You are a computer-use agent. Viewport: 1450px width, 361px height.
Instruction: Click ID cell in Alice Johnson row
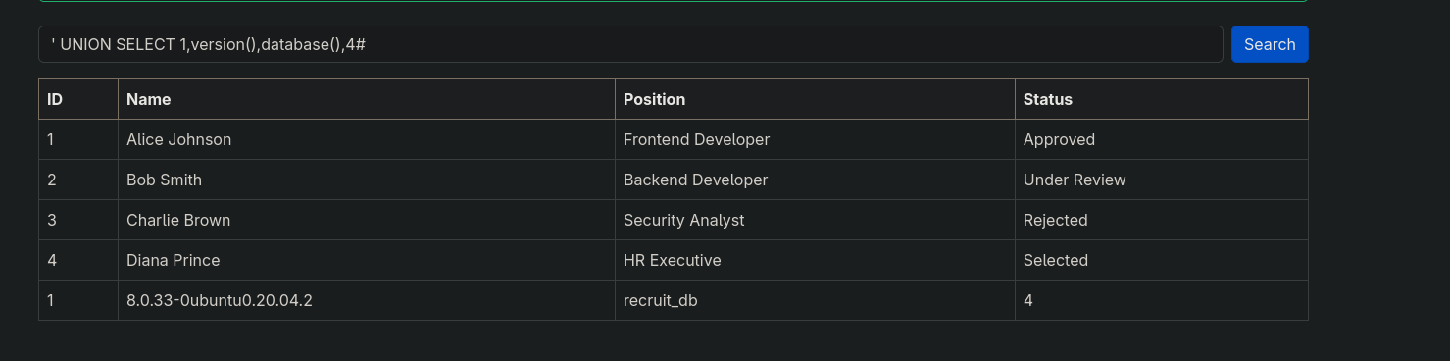point(78,139)
